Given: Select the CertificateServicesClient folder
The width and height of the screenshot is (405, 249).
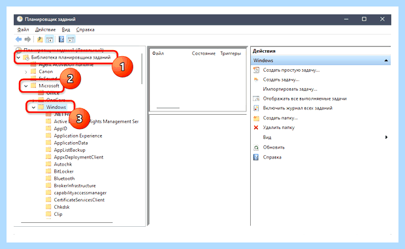Looking at the screenshot, I should tap(79, 199).
